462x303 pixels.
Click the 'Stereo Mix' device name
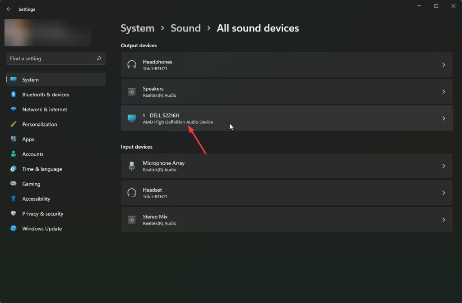(155, 217)
